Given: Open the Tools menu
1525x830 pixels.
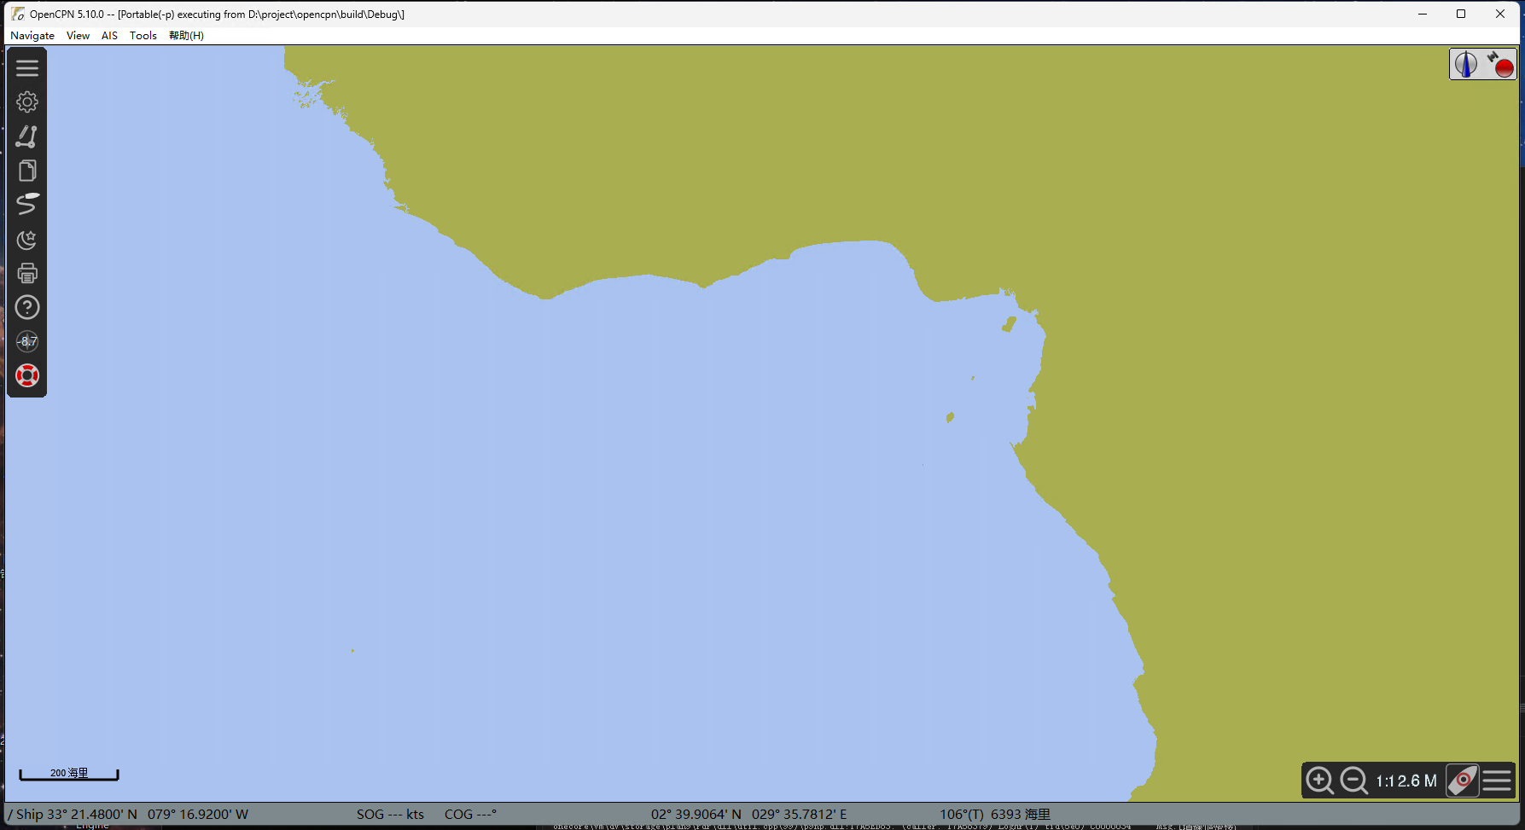Looking at the screenshot, I should [143, 36].
